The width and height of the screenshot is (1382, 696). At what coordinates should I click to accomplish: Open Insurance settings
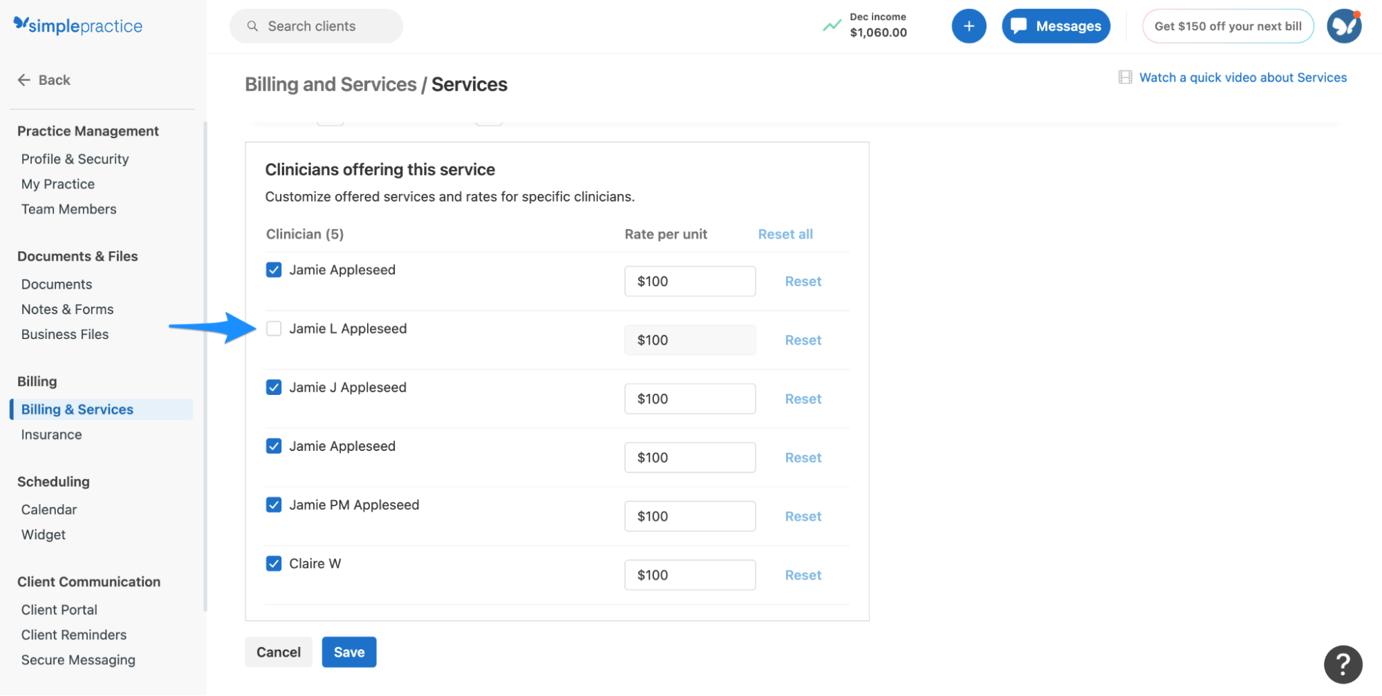point(51,435)
